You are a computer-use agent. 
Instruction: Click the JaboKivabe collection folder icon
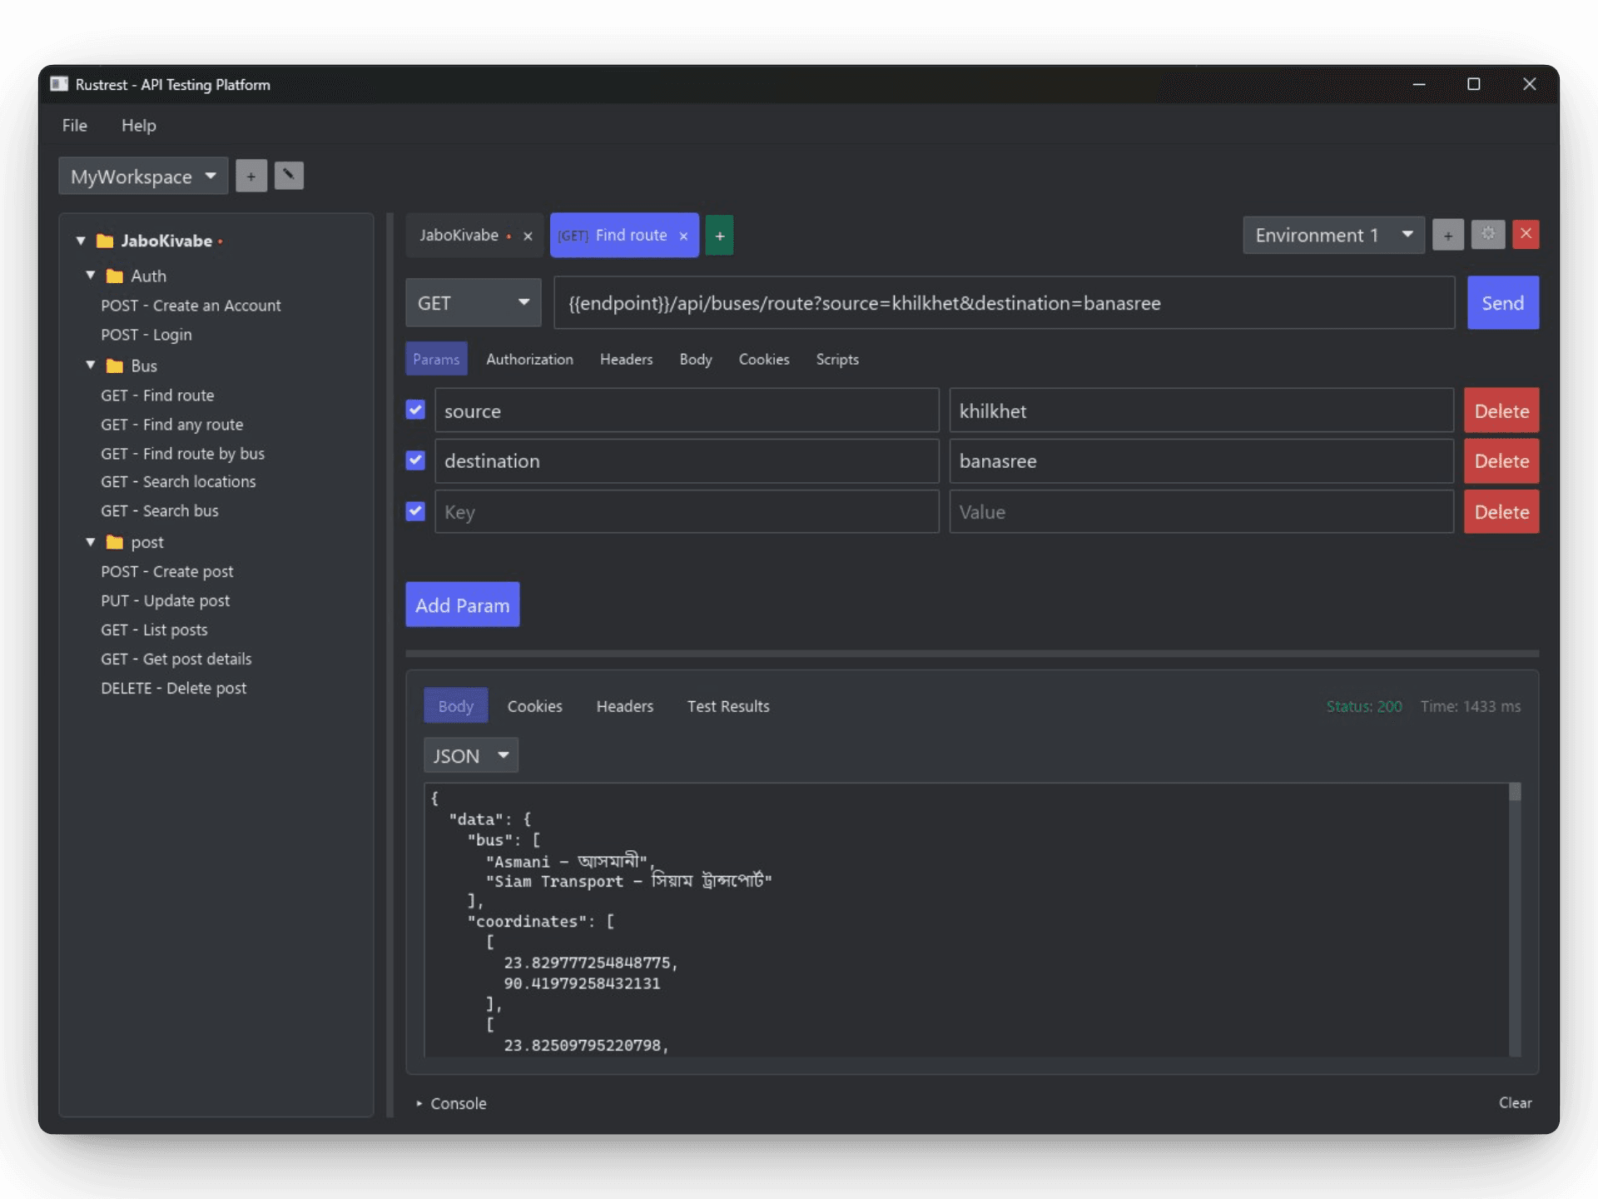(x=105, y=241)
